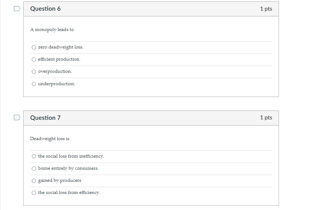Flag Question 7 for review
The height and width of the screenshot is (210, 334).
[16, 117]
